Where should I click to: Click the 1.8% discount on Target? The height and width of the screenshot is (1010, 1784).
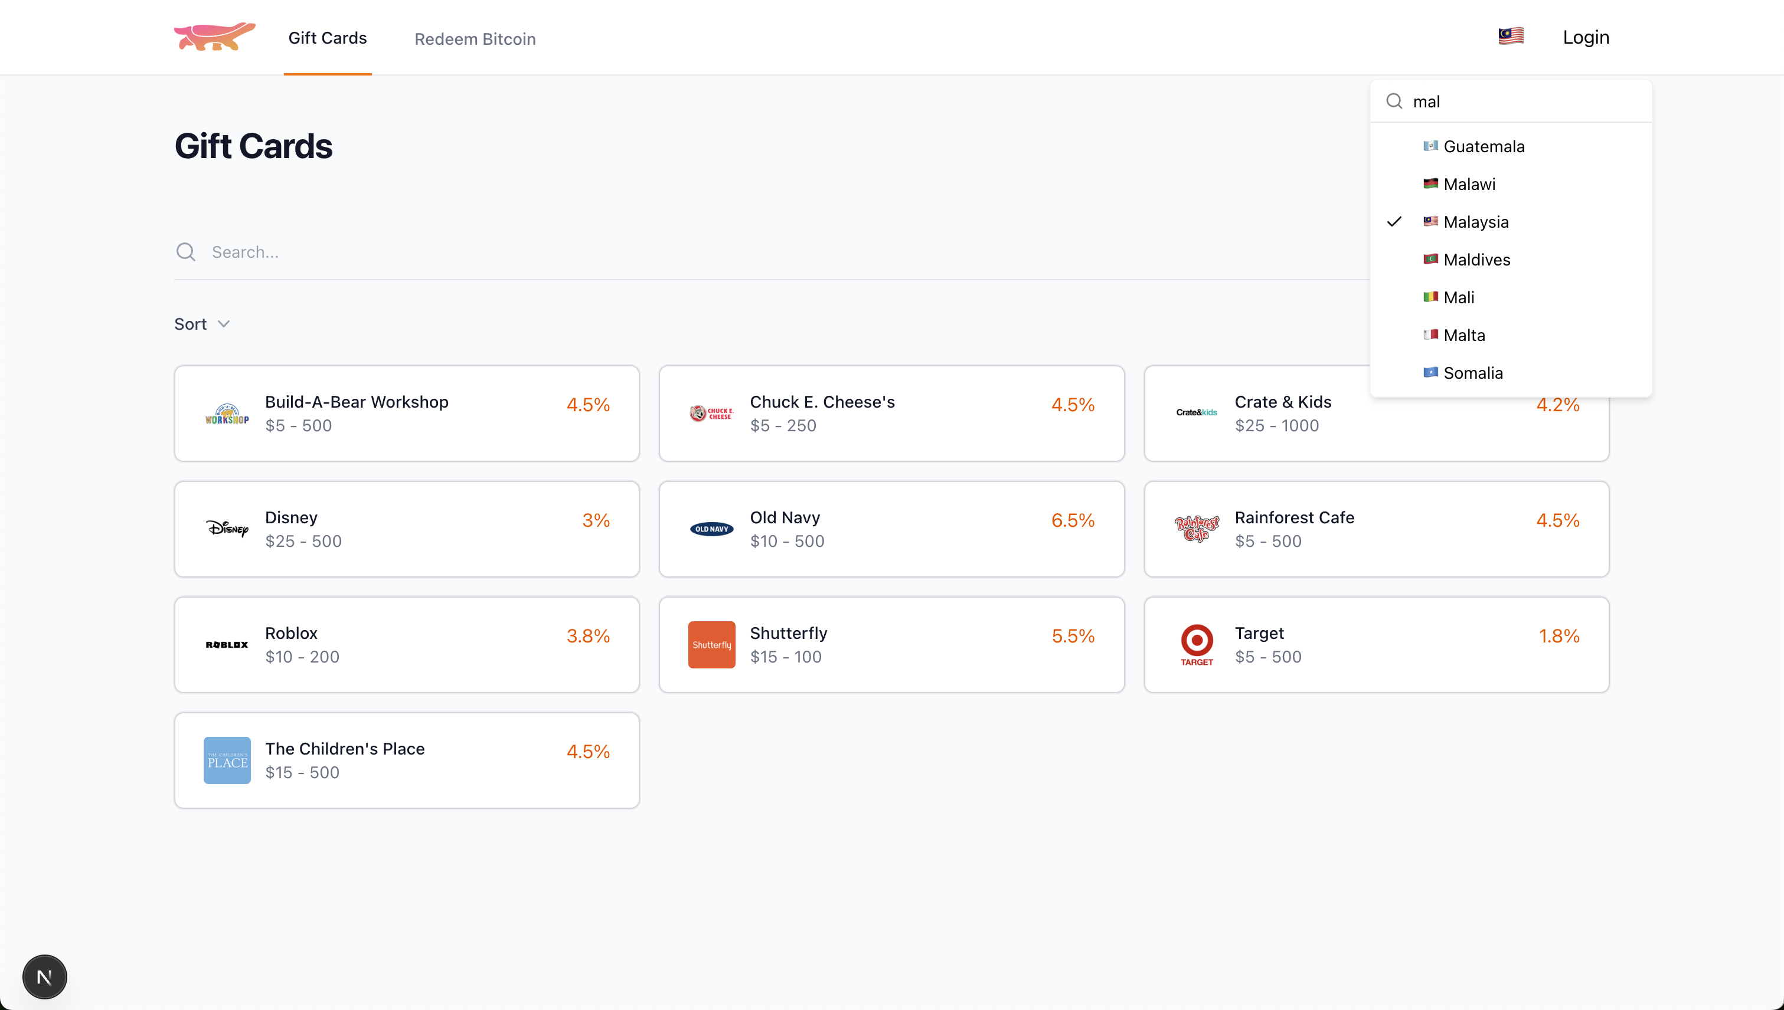(x=1559, y=636)
